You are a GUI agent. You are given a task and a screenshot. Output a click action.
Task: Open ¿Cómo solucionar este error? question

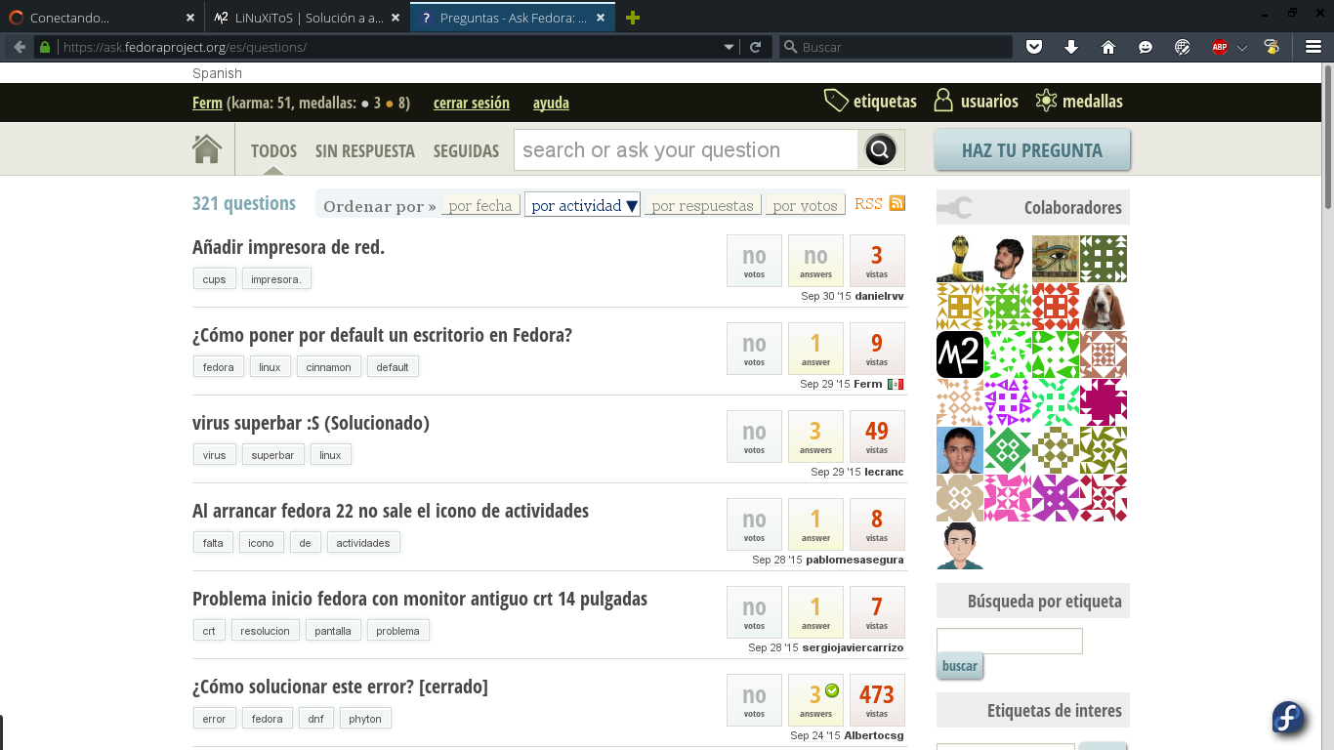340,687
